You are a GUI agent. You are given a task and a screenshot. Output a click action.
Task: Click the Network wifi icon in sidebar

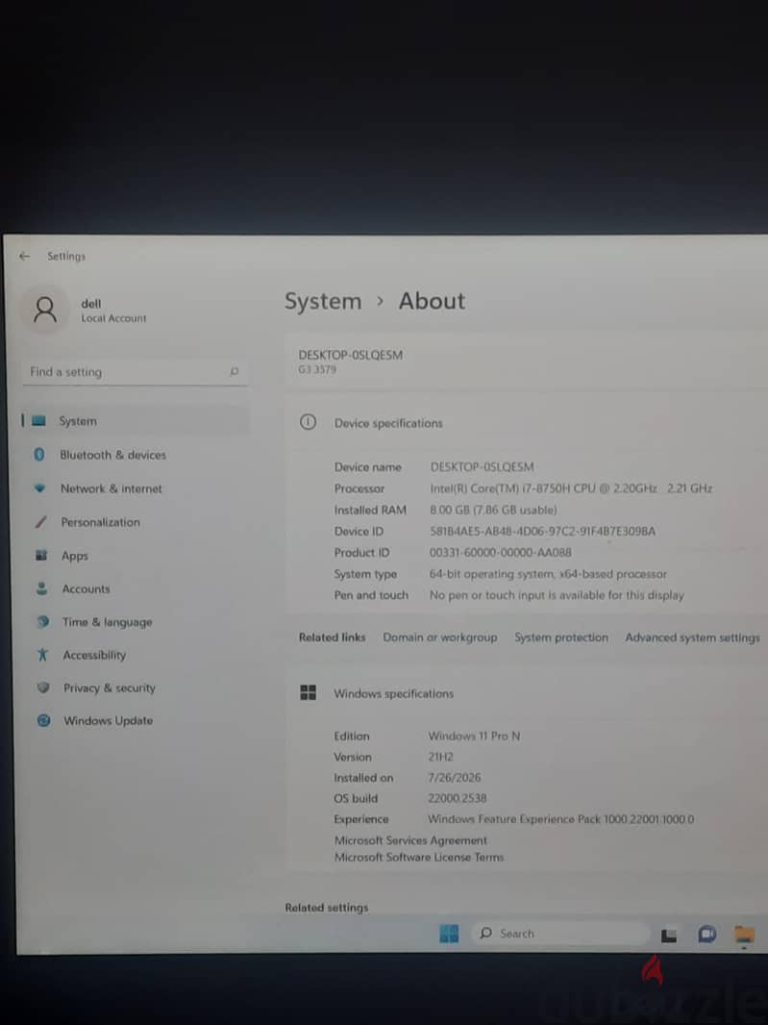tap(39, 488)
